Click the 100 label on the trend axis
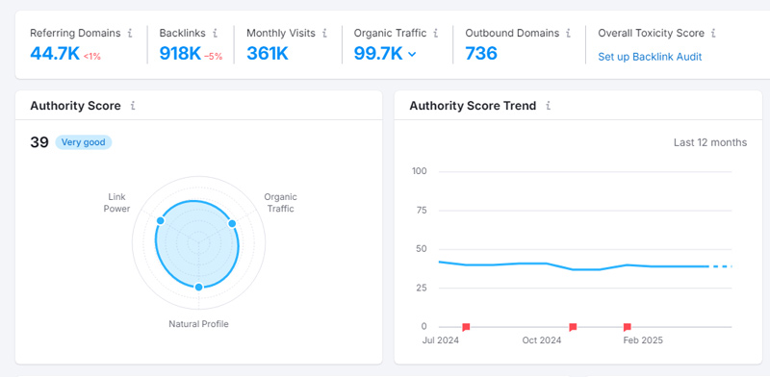Screen dimensions: 770x377 [420, 171]
